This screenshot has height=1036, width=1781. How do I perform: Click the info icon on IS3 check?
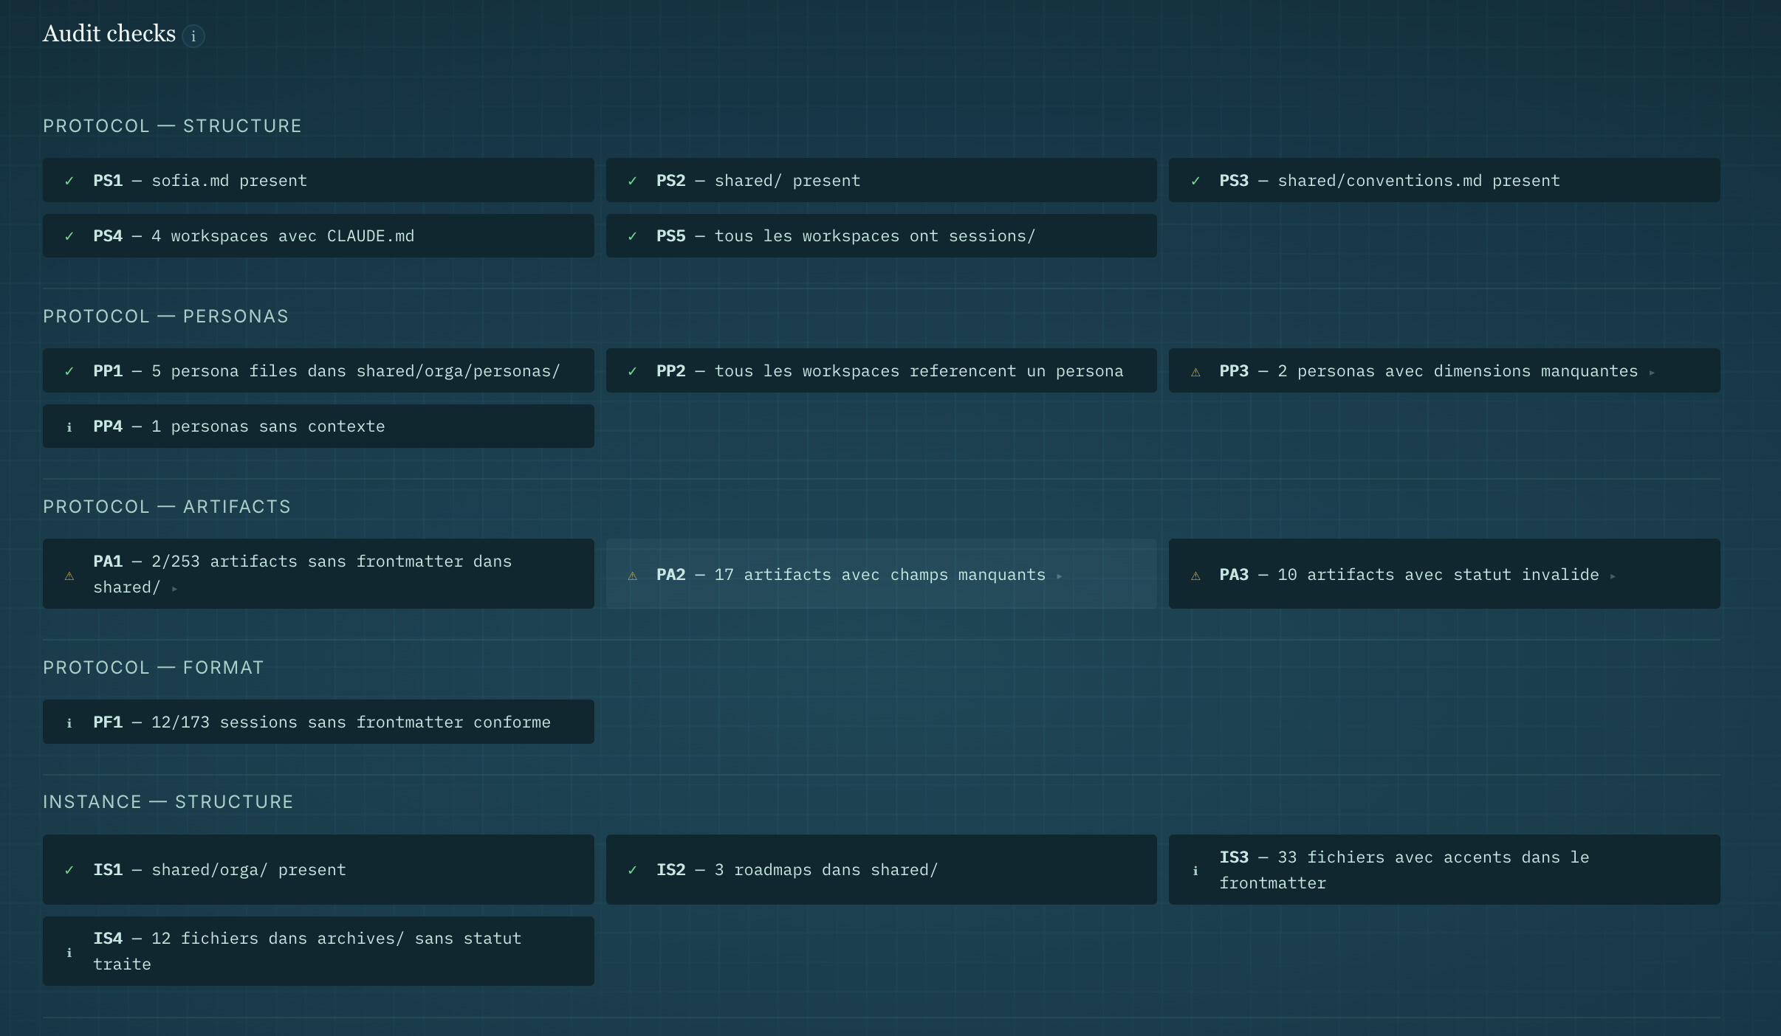pyautogui.click(x=1195, y=871)
